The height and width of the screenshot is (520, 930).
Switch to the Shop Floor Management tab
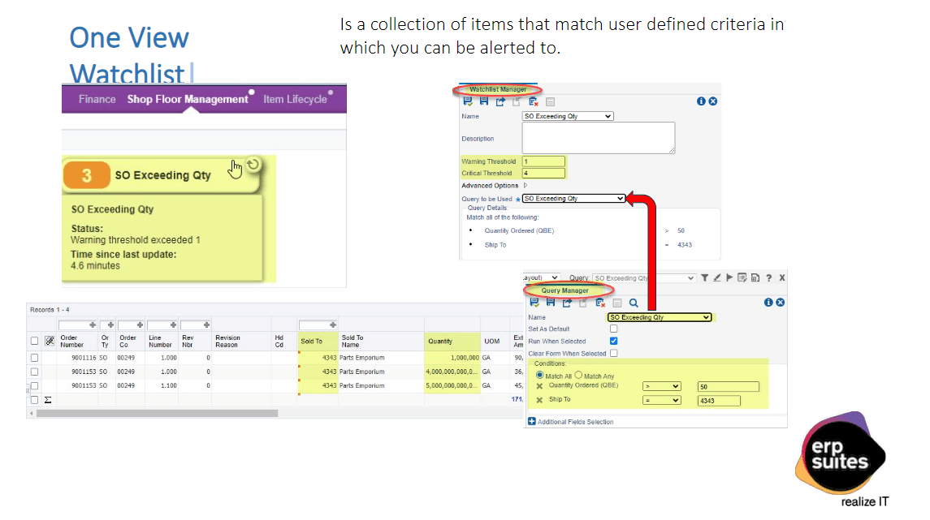[188, 99]
